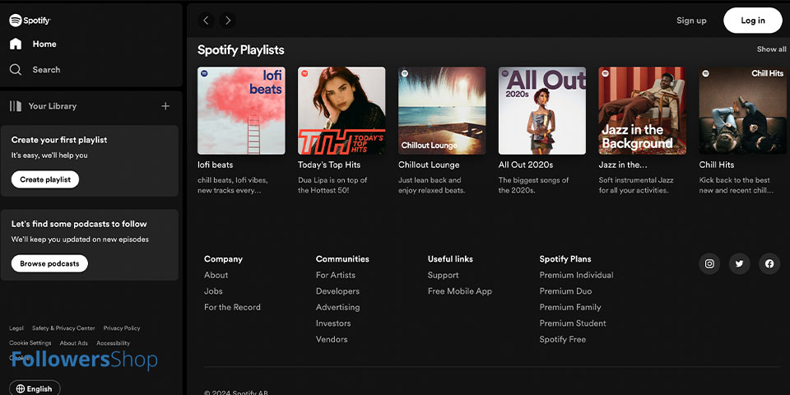790x395 pixels.
Task: Select Your Library heading
Action: coord(53,106)
